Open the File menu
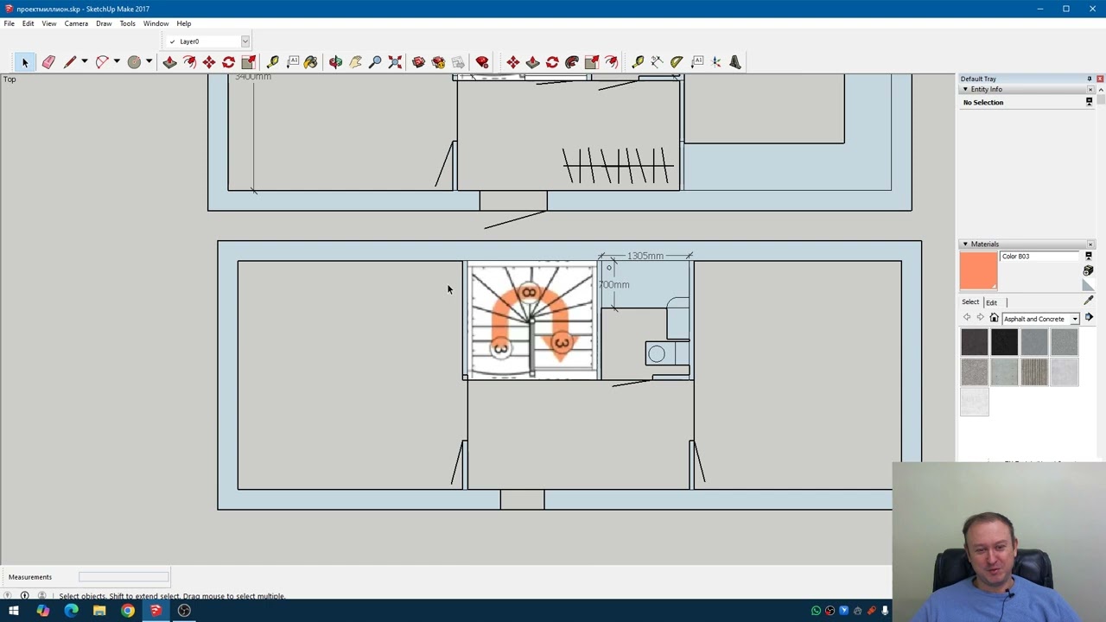This screenshot has width=1106, height=622. point(9,23)
